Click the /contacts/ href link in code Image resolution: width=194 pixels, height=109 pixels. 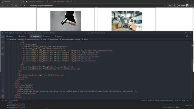(x=48, y=69)
